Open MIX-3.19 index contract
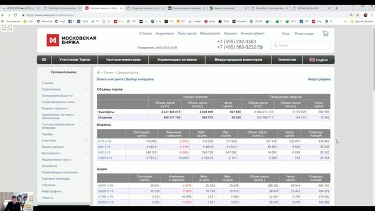 104,152
